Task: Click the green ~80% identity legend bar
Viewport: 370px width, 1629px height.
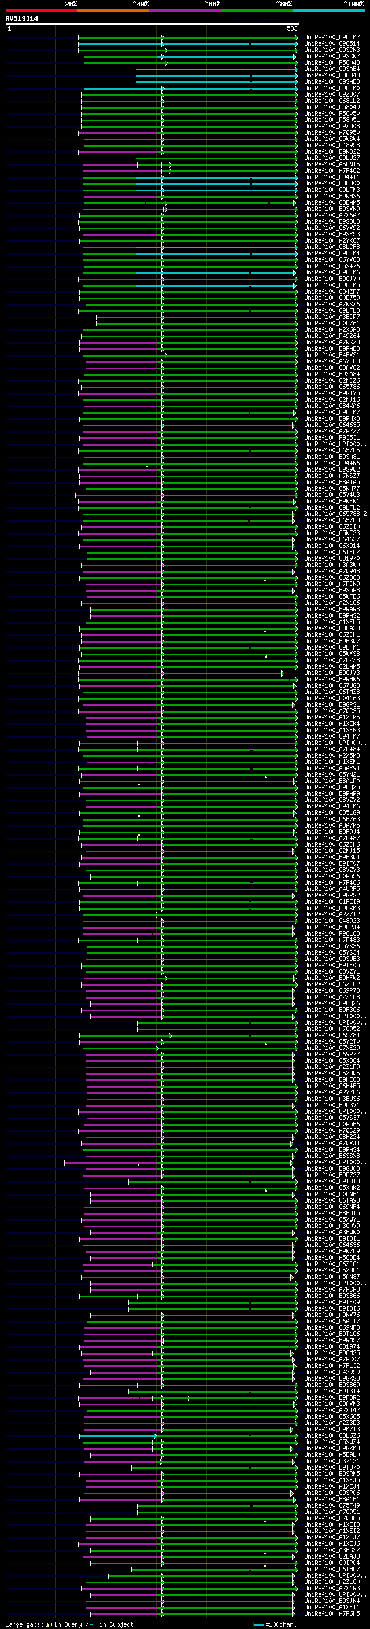Action: [x=257, y=10]
